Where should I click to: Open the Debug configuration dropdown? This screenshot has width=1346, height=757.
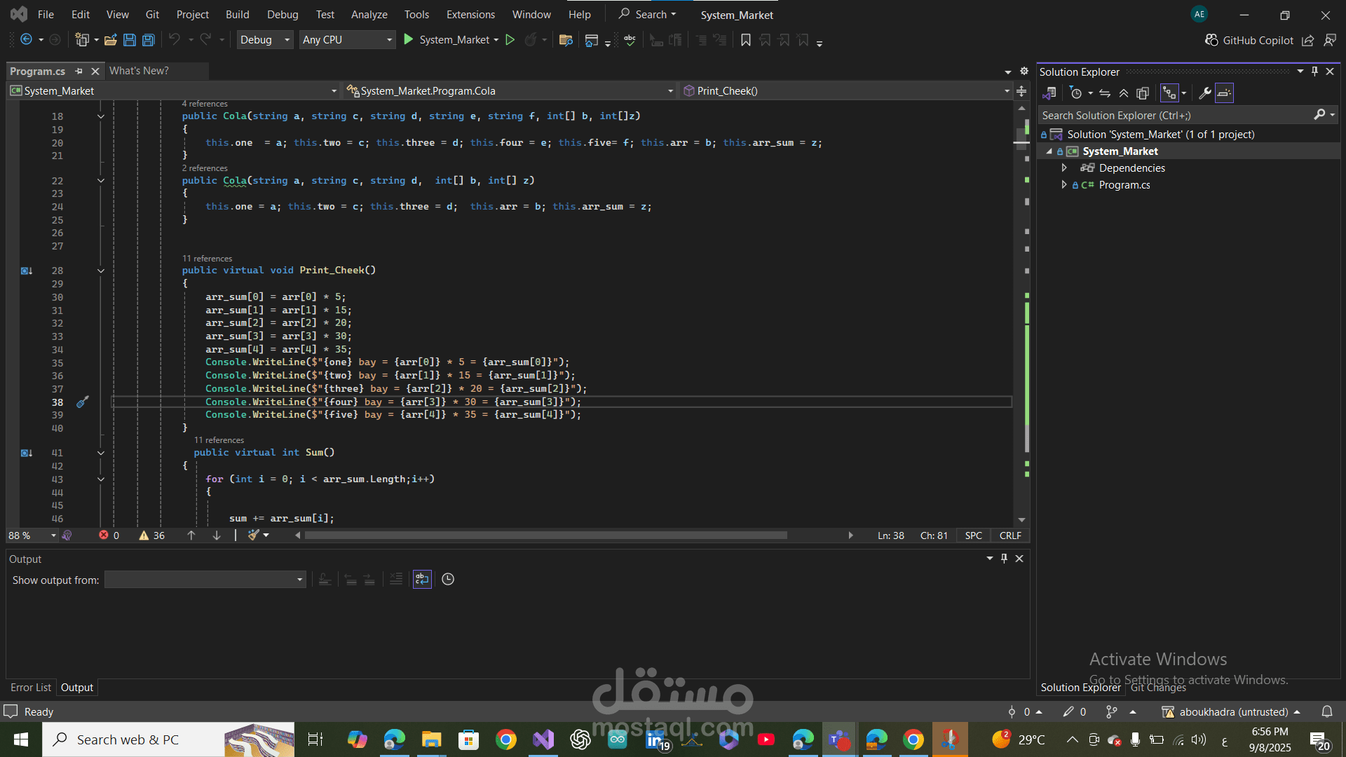(265, 40)
